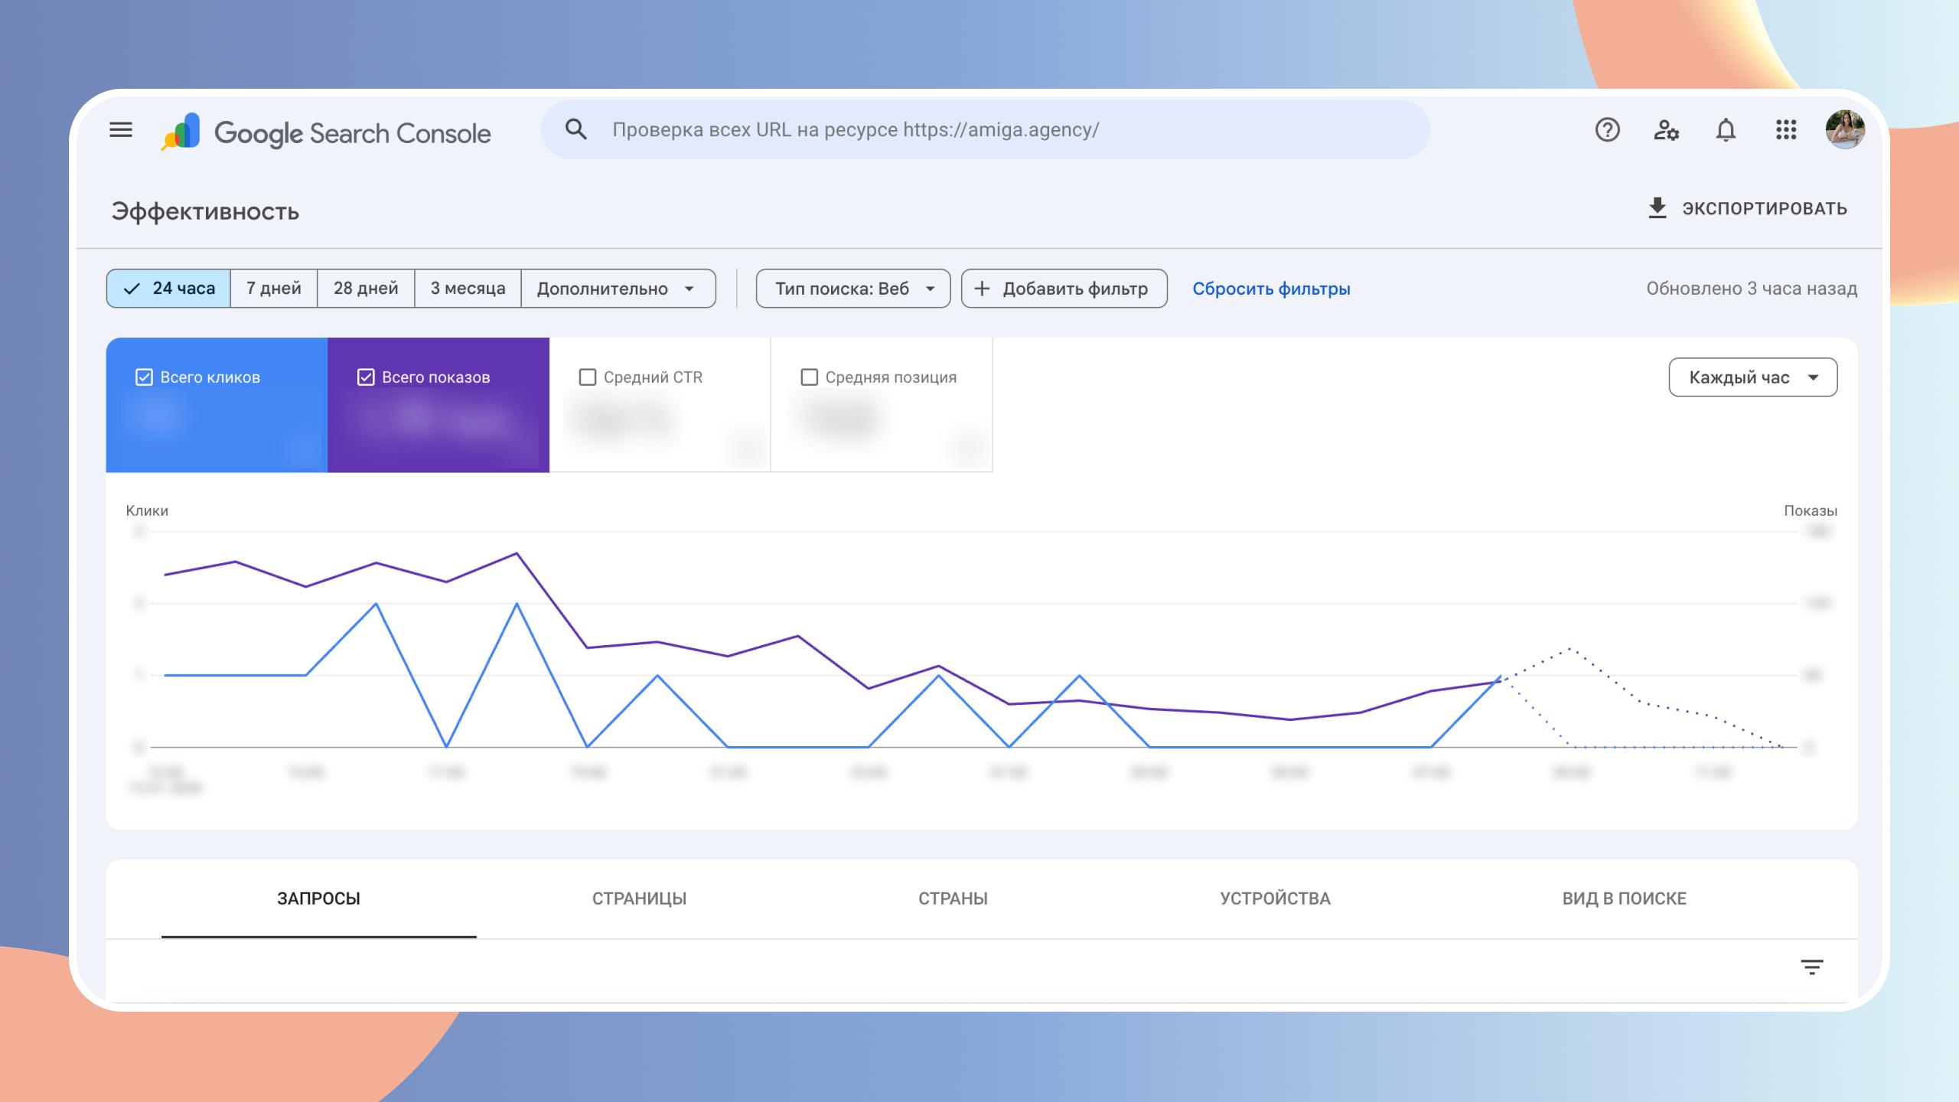
Task: Uncheck the Всего кликов checkbox
Action: point(144,377)
